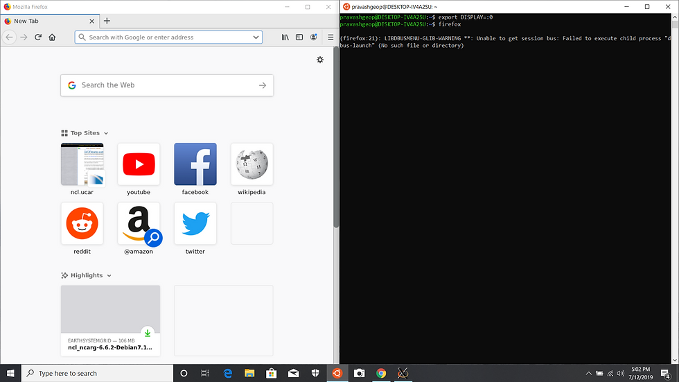679x382 pixels.
Task: Launch Microsoft Edge from taskbar
Action: pos(227,374)
